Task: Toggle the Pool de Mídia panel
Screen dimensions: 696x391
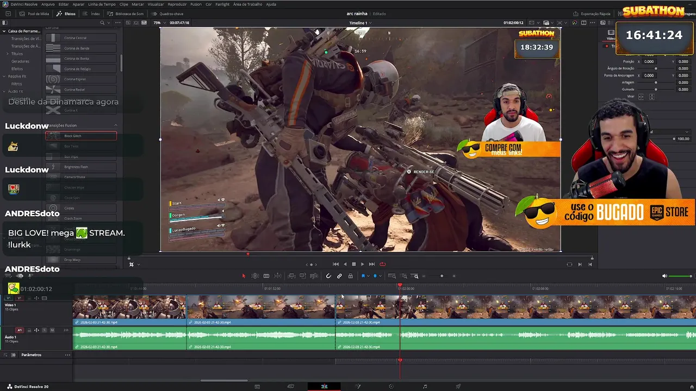Action: coord(34,14)
